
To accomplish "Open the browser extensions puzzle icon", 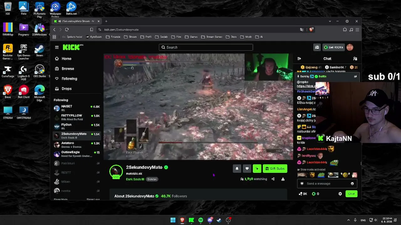I will coord(345,29).
